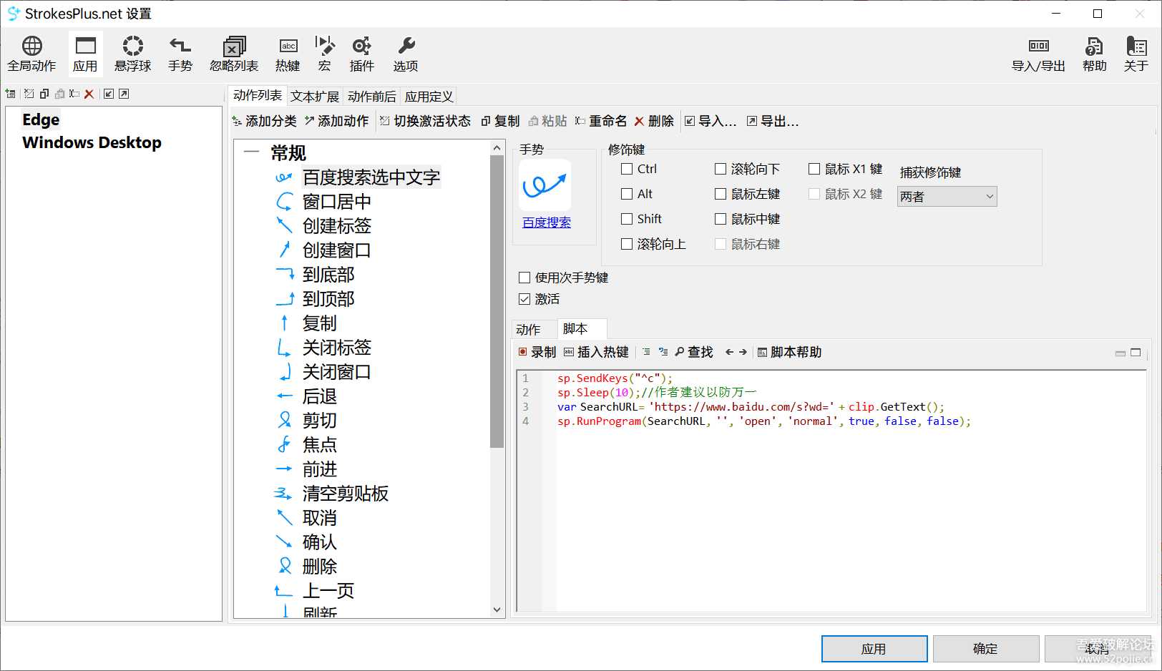Open the 捕获修饰键 dropdown showing 两者
This screenshot has width=1162, height=671.
pyautogui.click(x=946, y=196)
